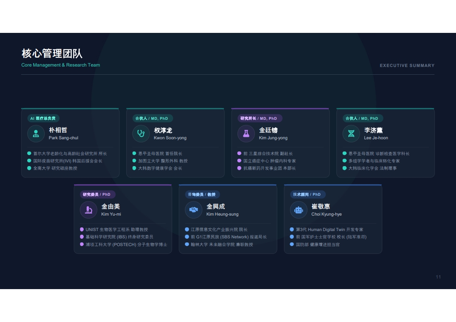Select the '研究委员 / PhD' badge

pos(97,194)
